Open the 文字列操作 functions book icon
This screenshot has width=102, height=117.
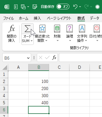point(82,29)
